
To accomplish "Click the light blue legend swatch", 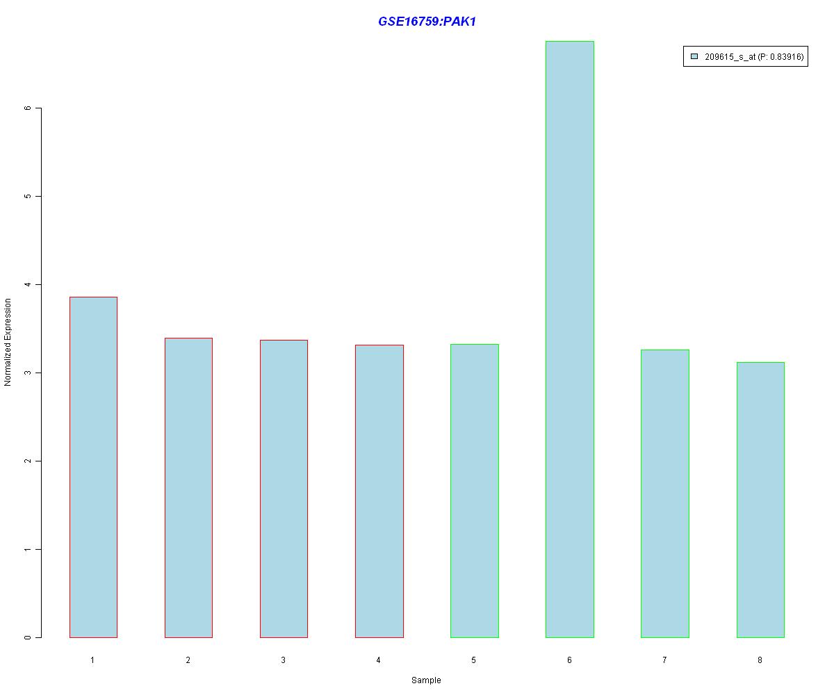I will pyautogui.click(x=694, y=57).
